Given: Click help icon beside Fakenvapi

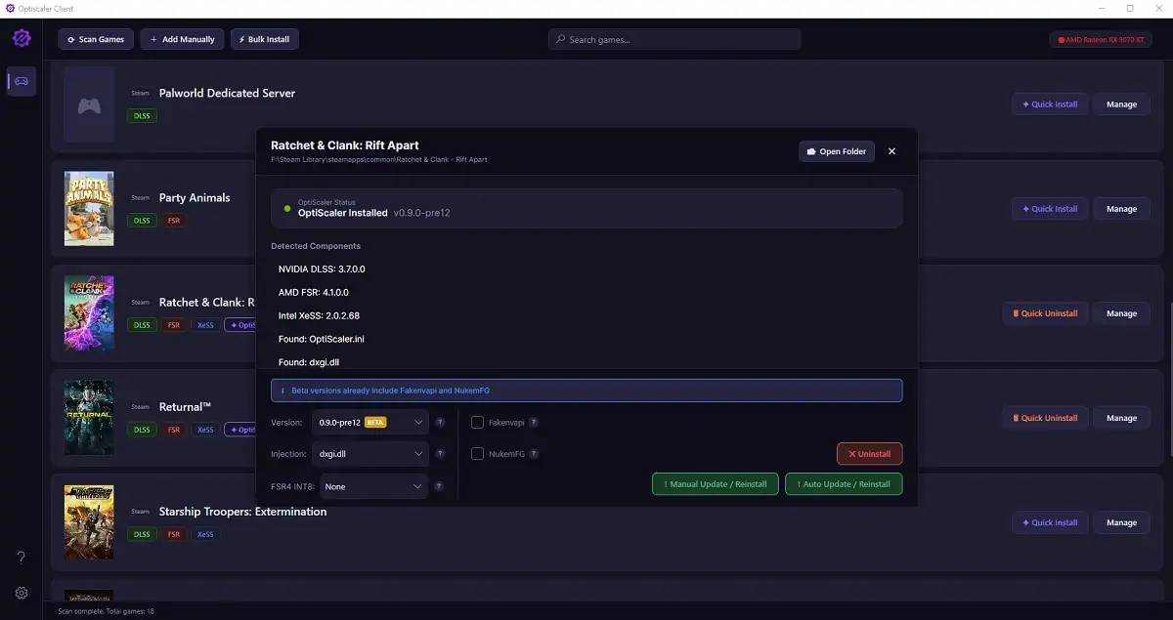Looking at the screenshot, I should point(534,423).
